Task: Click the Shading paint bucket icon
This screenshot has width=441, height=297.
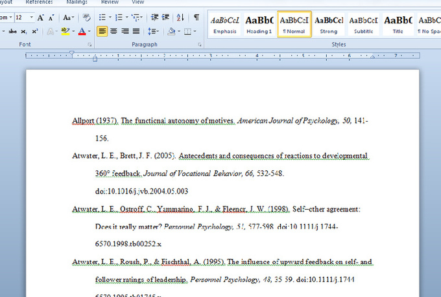Action: point(171,31)
